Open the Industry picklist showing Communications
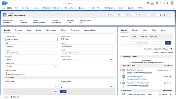The image size is (176, 99). [x=31, y=53]
